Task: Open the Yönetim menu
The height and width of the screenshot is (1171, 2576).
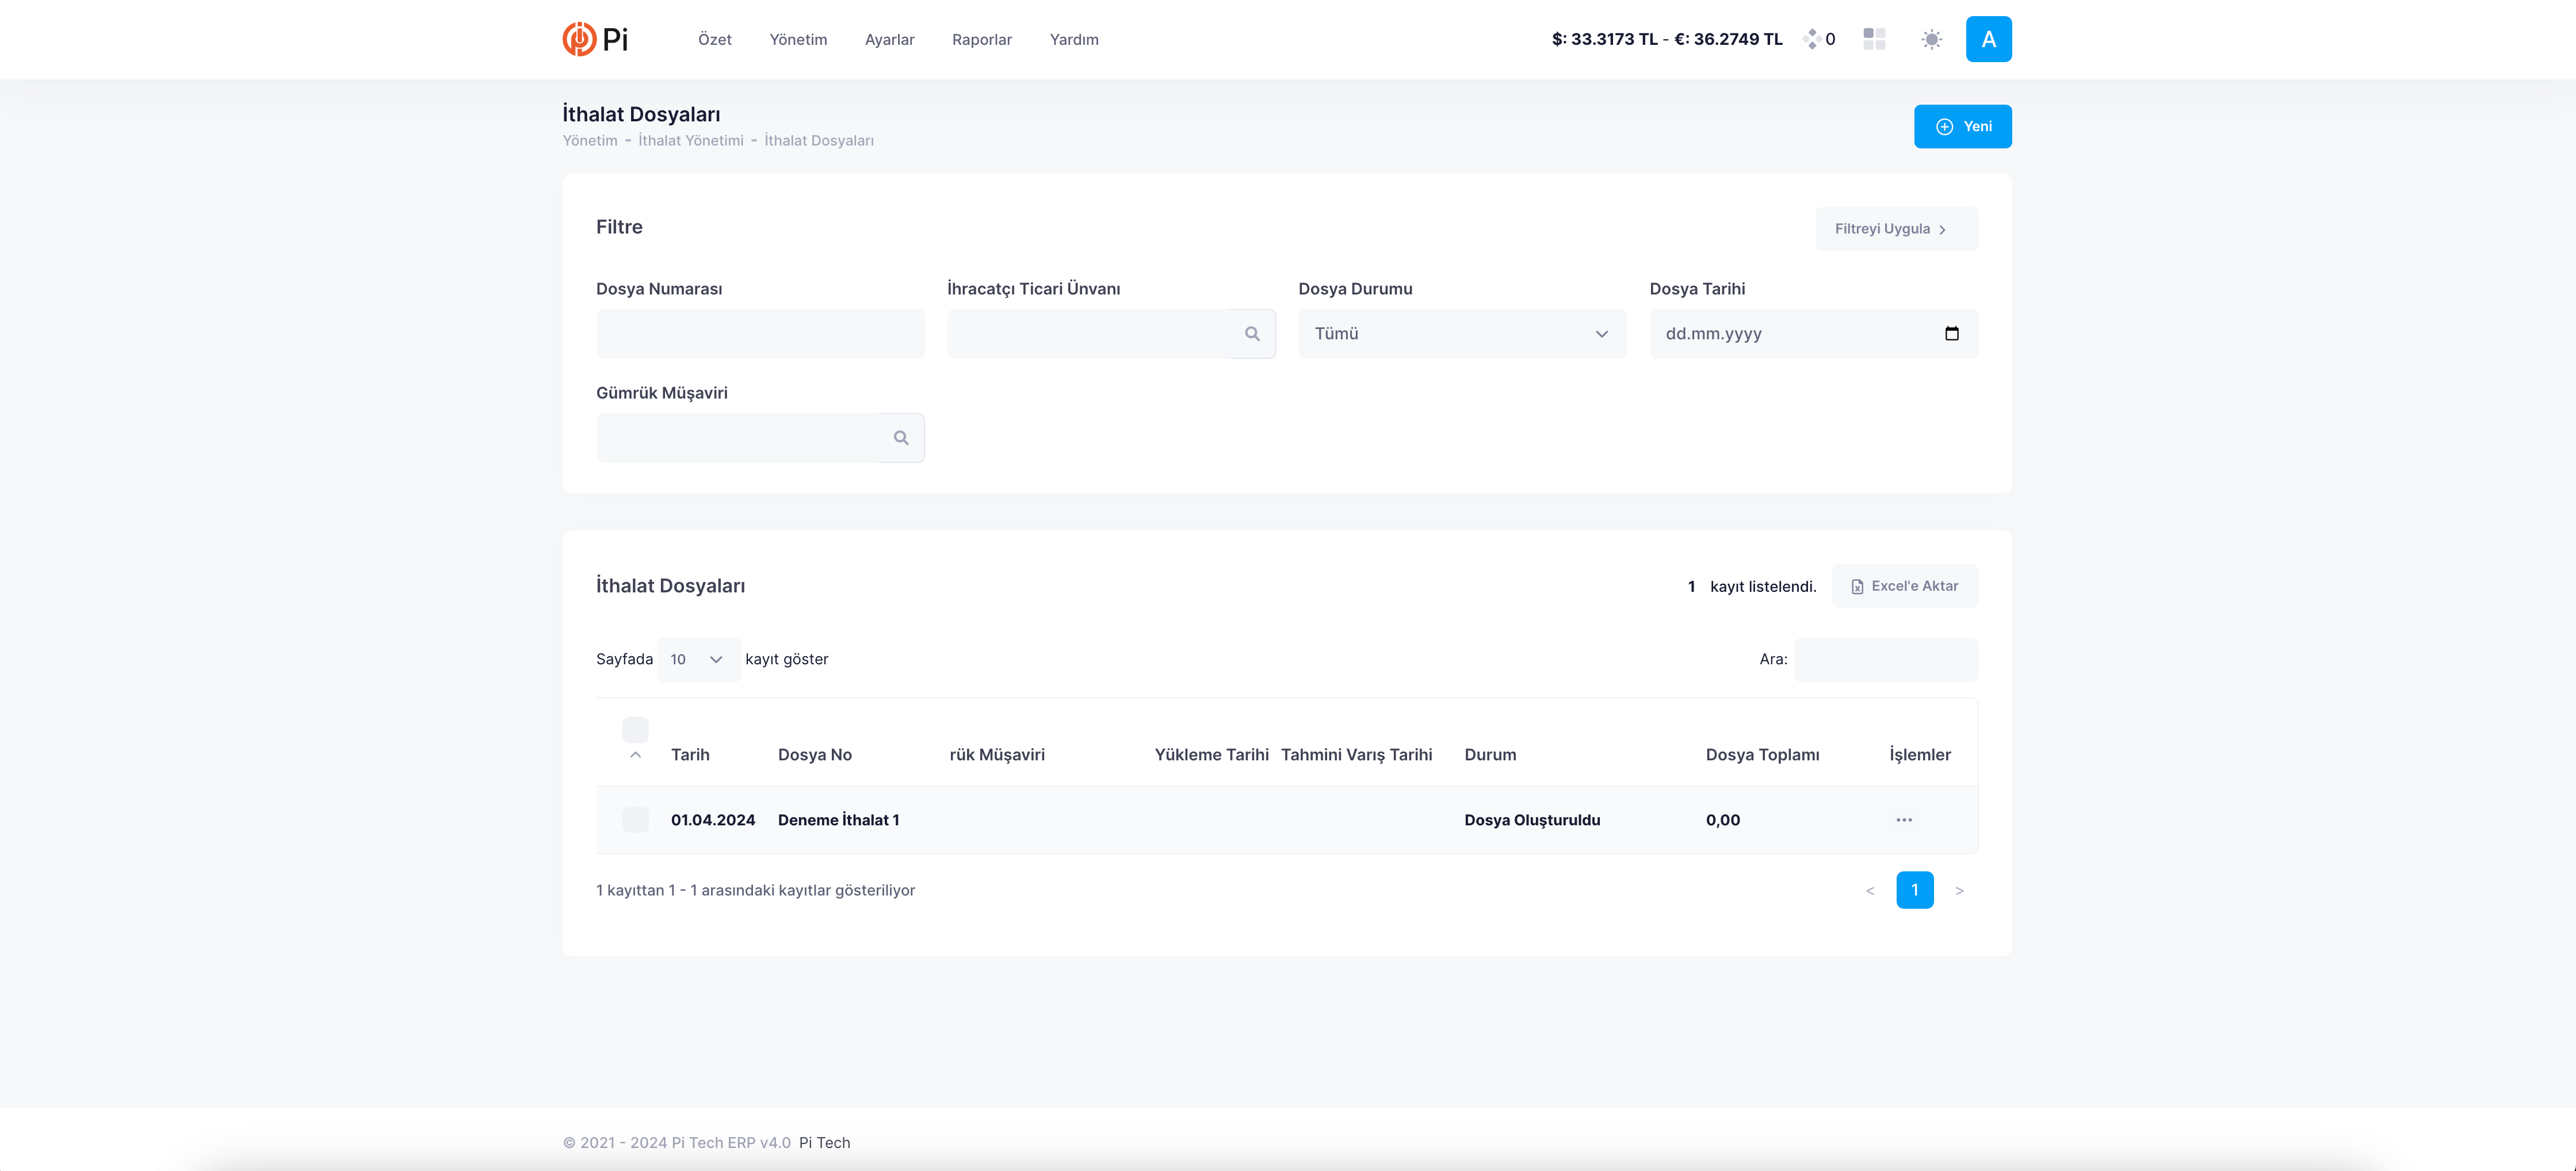Action: click(798, 40)
